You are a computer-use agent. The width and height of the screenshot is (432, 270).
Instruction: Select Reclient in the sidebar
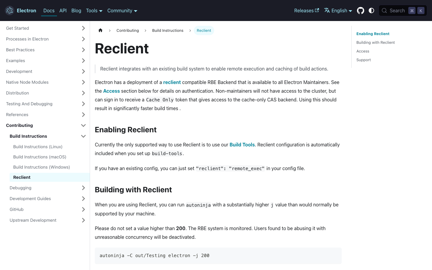[49, 177]
